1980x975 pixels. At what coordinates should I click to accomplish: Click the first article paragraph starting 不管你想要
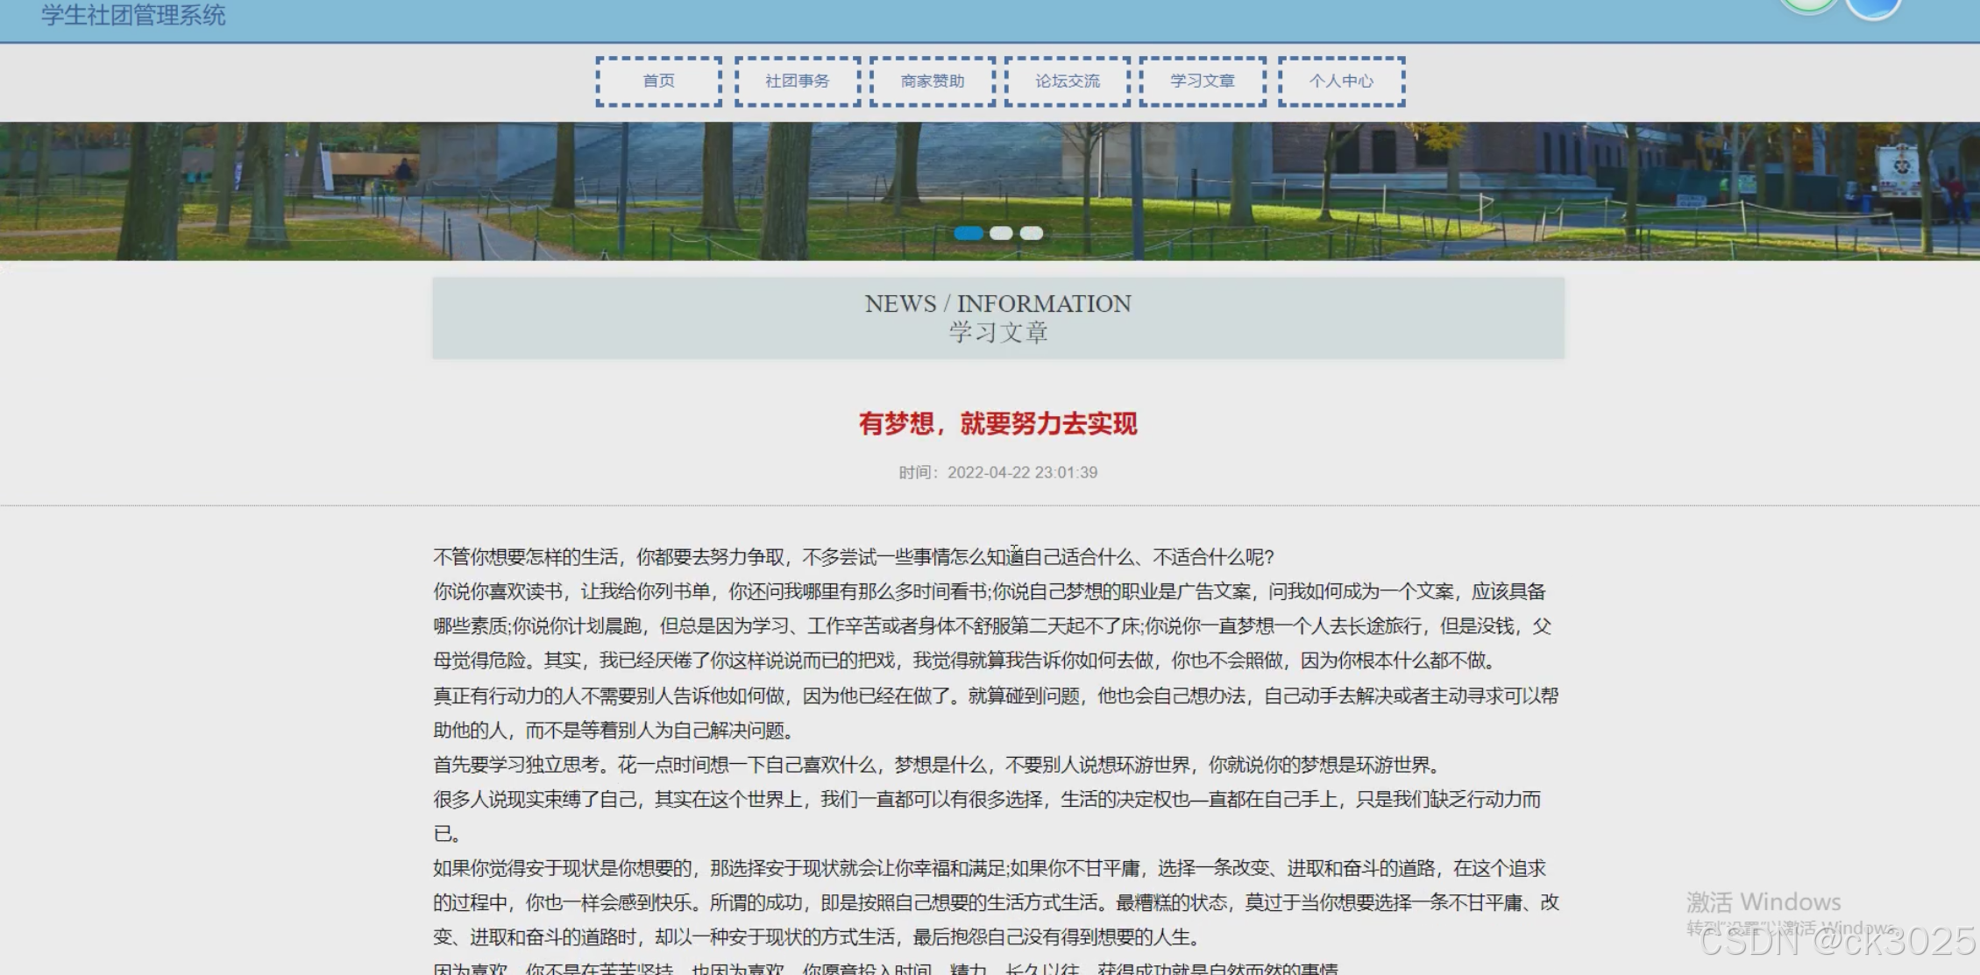point(852,557)
